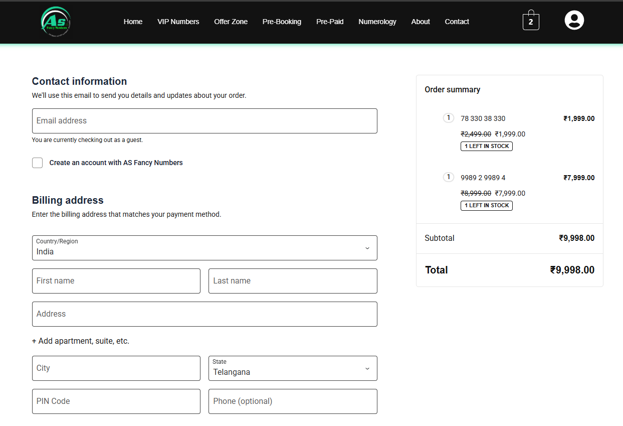Visit the Numerology page
The height and width of the screenshot is (426, 623).
click(x=377, y=22)
